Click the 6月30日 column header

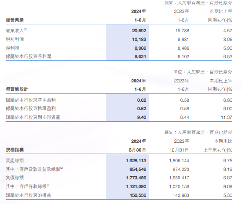tap(137, 150)
